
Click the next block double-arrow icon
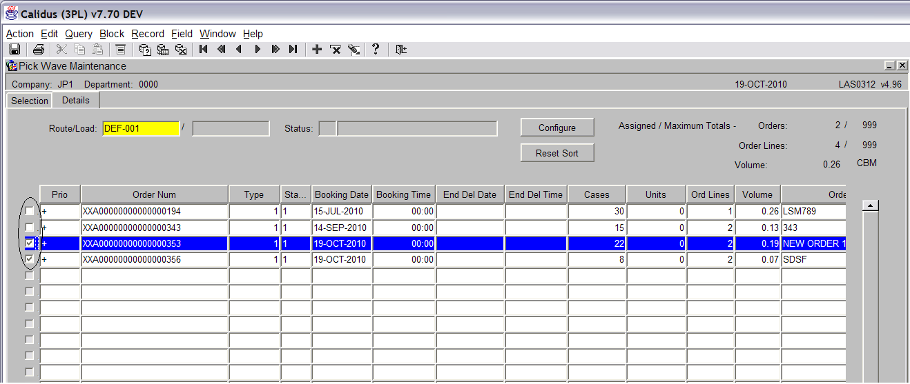tap(275, 50)
